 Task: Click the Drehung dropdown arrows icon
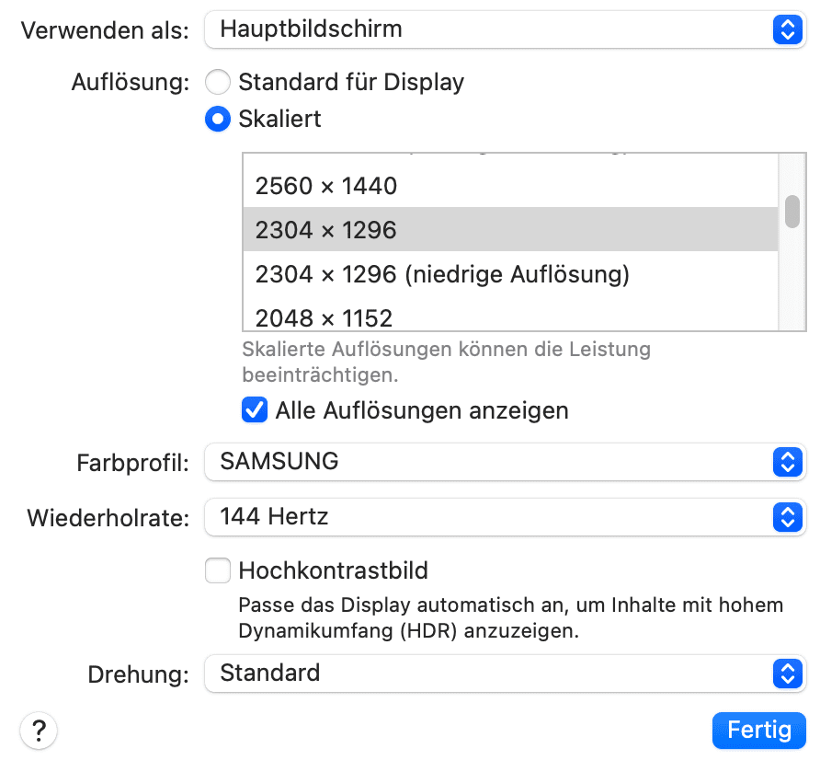point(786,674)
